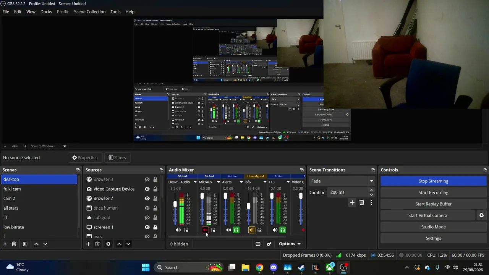Open Alerts channel dropdown arrow

coord(241,182)
